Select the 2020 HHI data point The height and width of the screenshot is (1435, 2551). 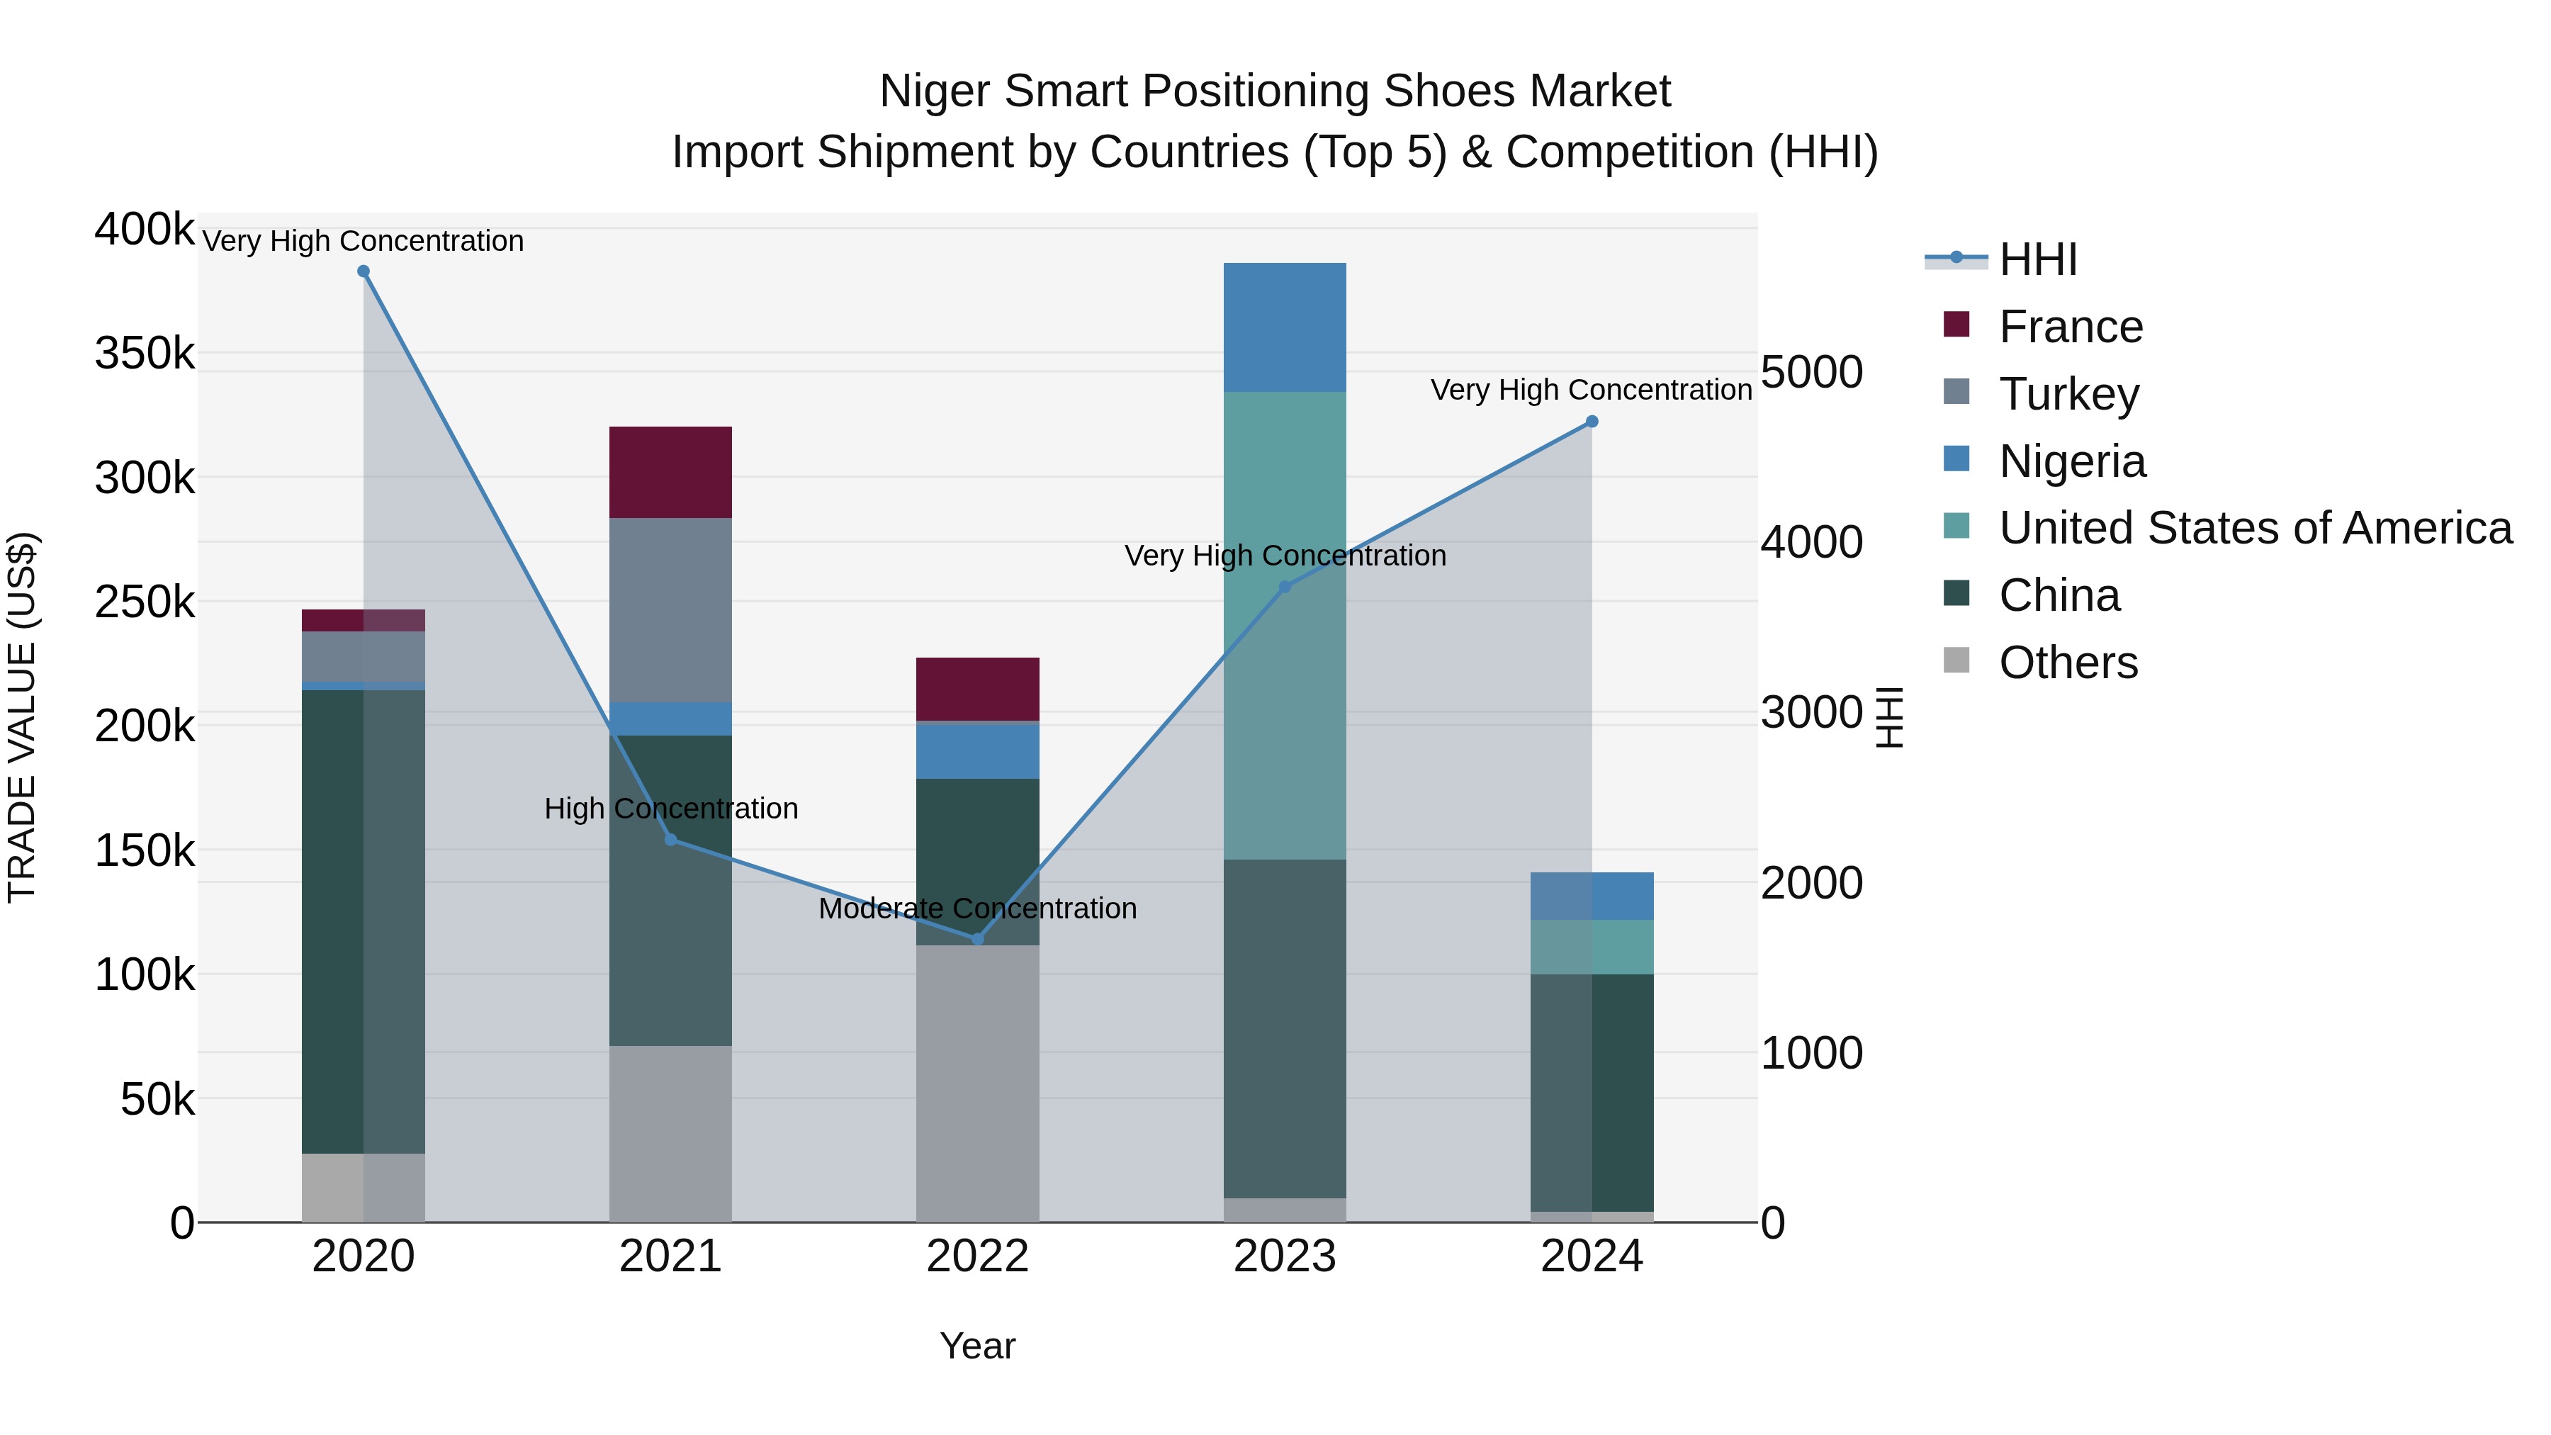[x=364, y=271]
